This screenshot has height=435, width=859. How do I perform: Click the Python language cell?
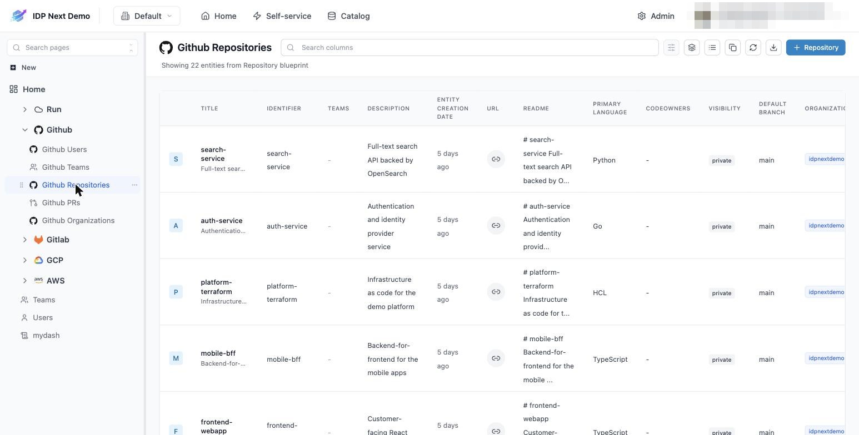604,160
